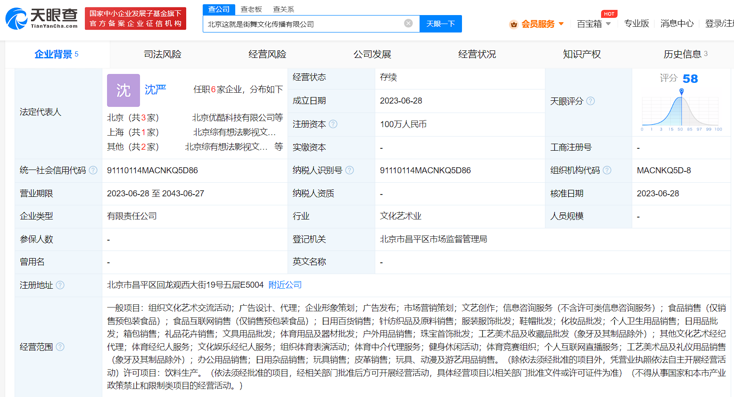Click 北京优酷科技有限公司等 company link
Image resolution: width=734 pixels, height=397 pixels.
[x=238, y=118]
